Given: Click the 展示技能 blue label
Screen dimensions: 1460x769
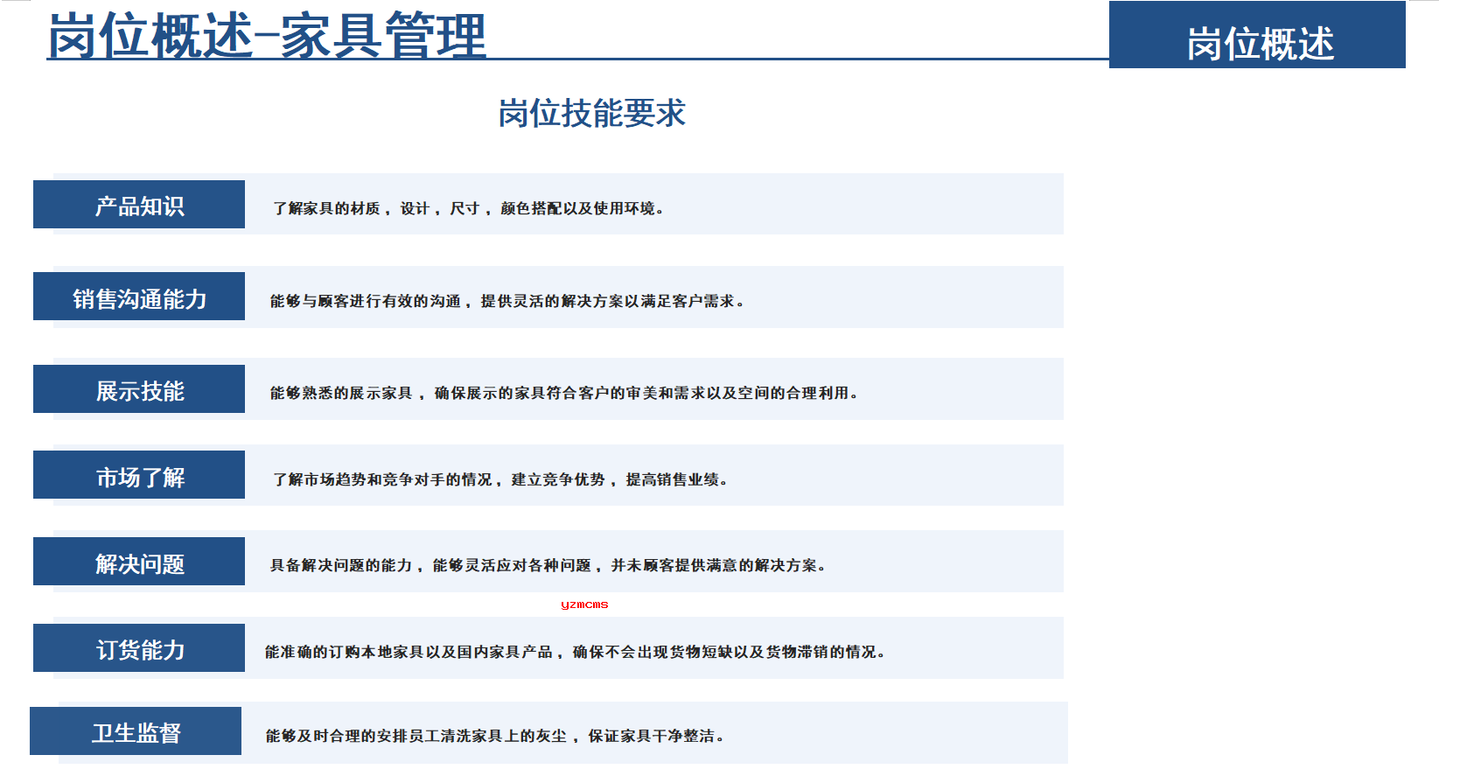Looking at the screenshot, I should coord(139,390).
